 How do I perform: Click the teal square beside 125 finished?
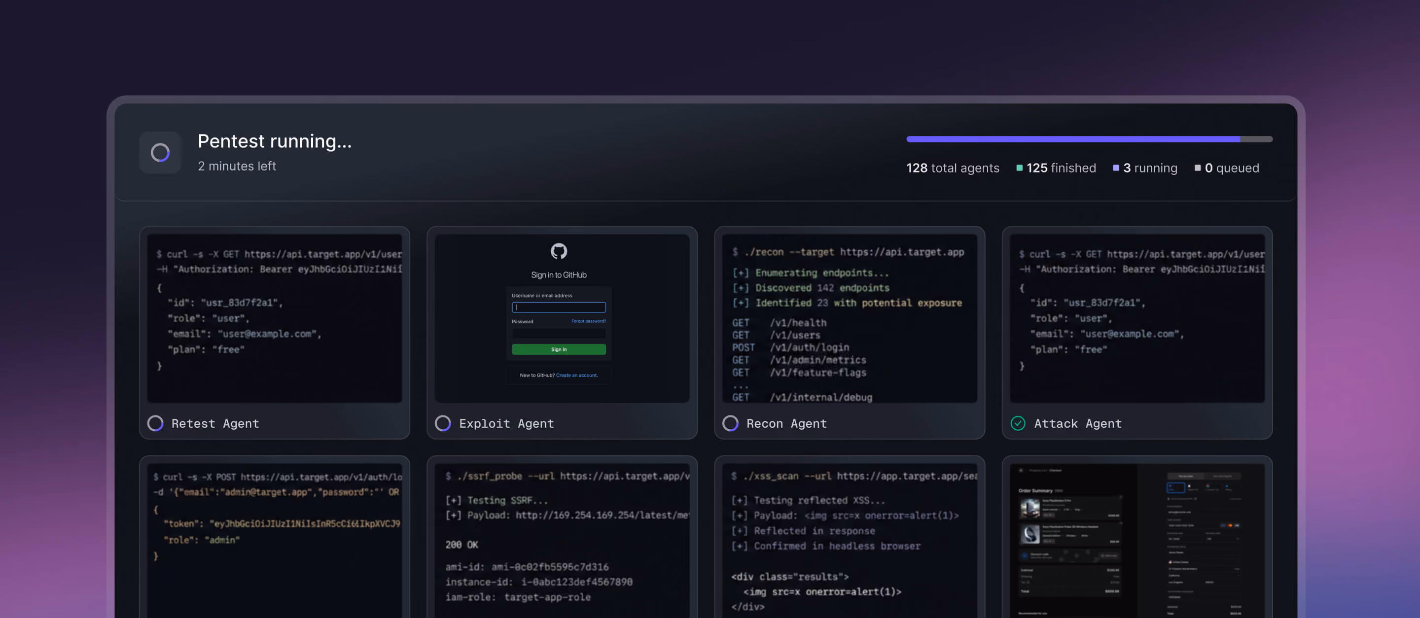pos(1019,168)
